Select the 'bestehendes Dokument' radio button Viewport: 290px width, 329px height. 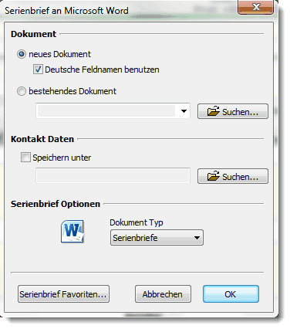22,91
